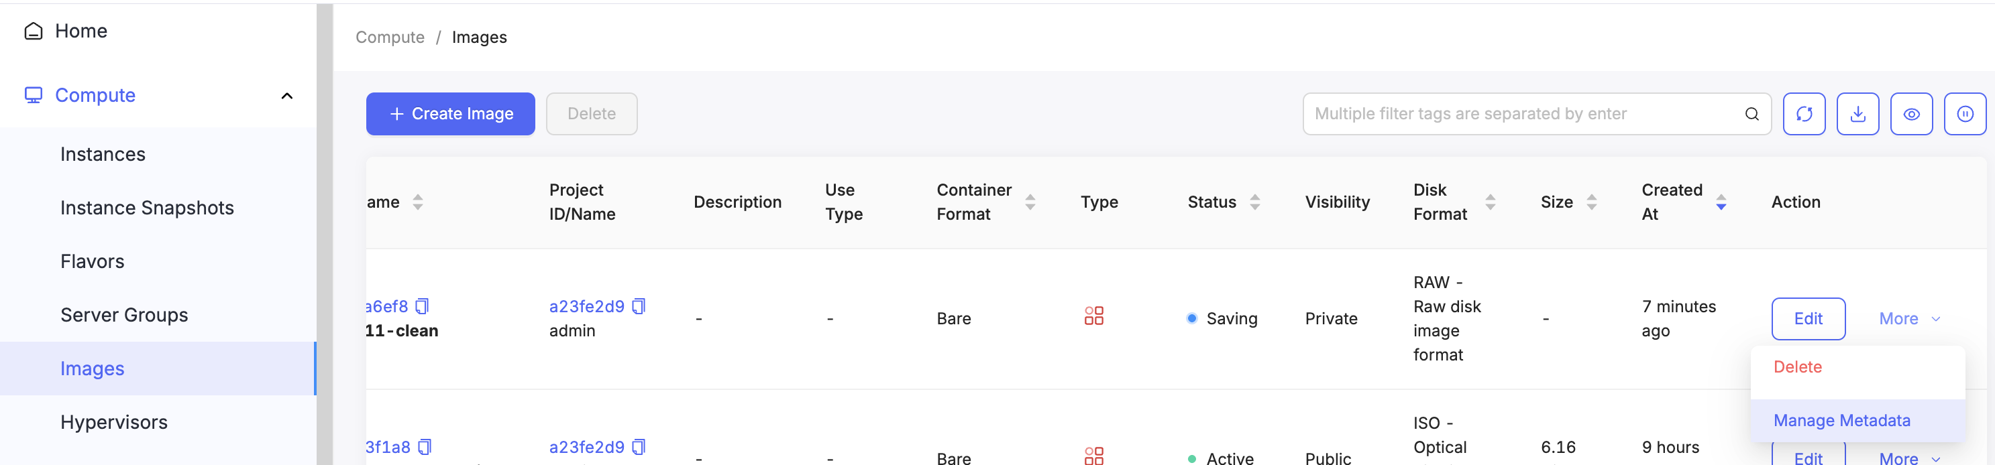Edit the Active ISO image
This screenshot has width=1995, height=465.
point(1808,455)
